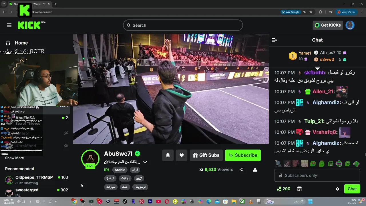This screenshot has height=206, width=366.
Task: Toggle follow heart button
Action: point(182,155)
